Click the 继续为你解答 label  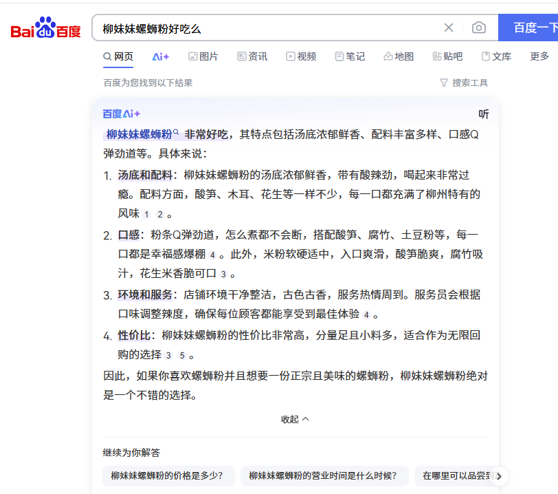tap(131, 453)
